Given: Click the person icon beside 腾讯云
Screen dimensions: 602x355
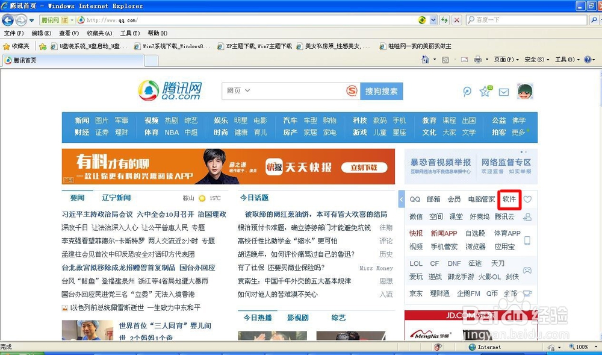Looking at the screenshot, I should click(527, 217).
